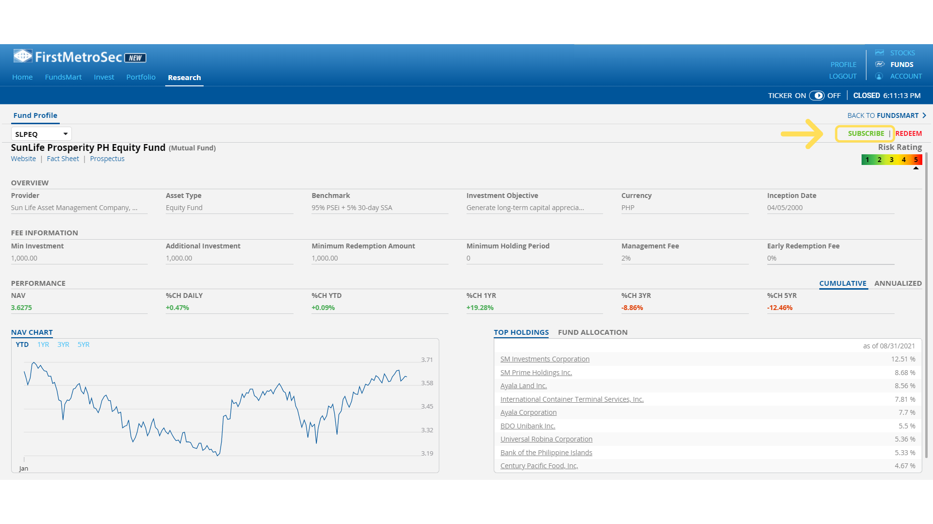Open the FUND ALLOCATION tab
Image resolution: width=933 pixels, height=524 pixels.
coord(592,332)
